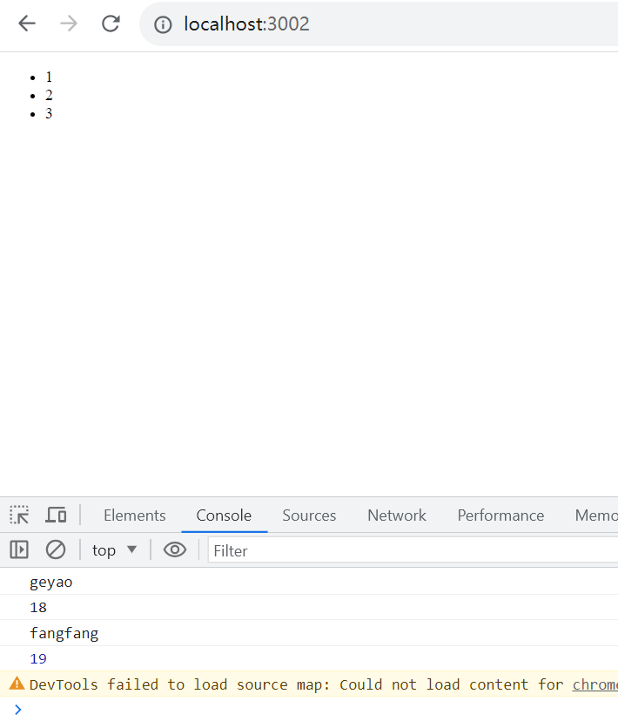Open the top JavaScript context dropdown
618x721 pixels.
click(114, 550)
